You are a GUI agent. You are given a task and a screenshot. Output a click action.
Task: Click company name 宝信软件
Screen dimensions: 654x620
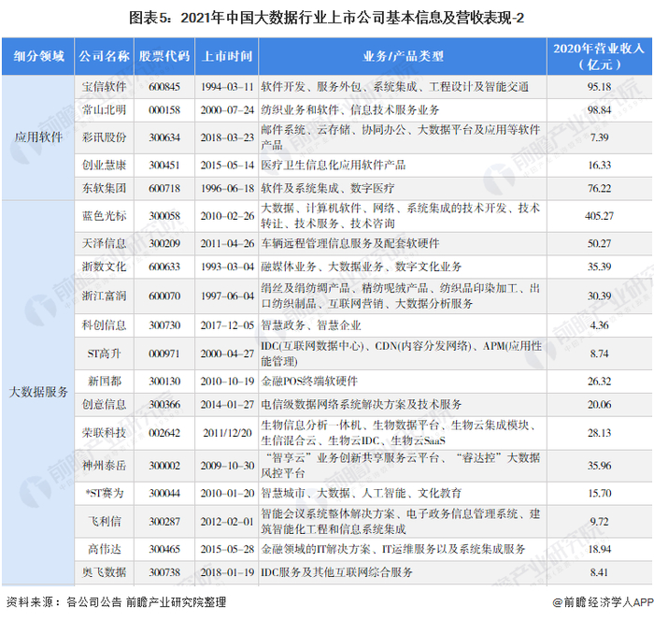click(x=104, y=87)
